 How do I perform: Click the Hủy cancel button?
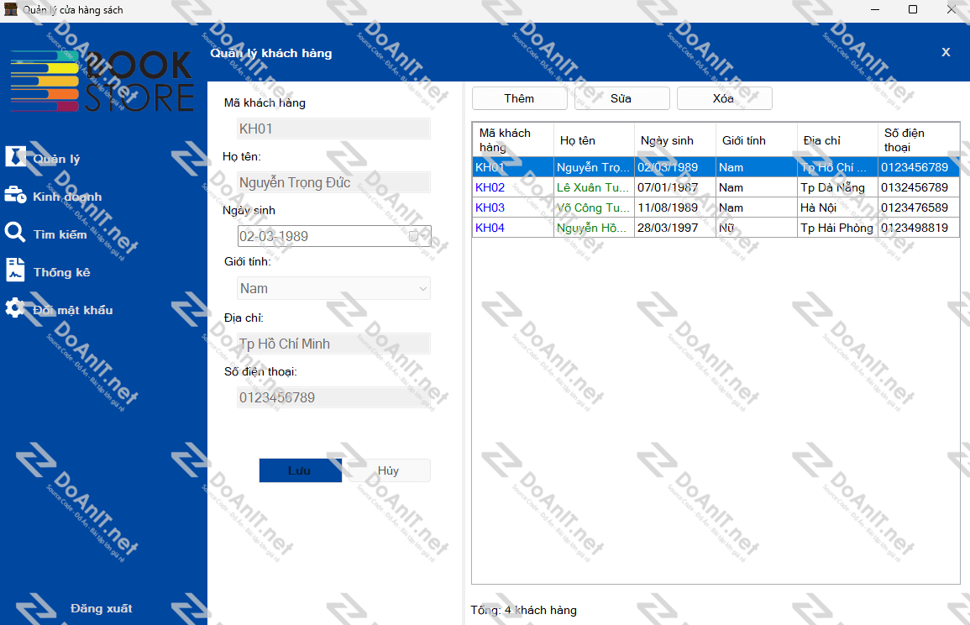[389, 470]
